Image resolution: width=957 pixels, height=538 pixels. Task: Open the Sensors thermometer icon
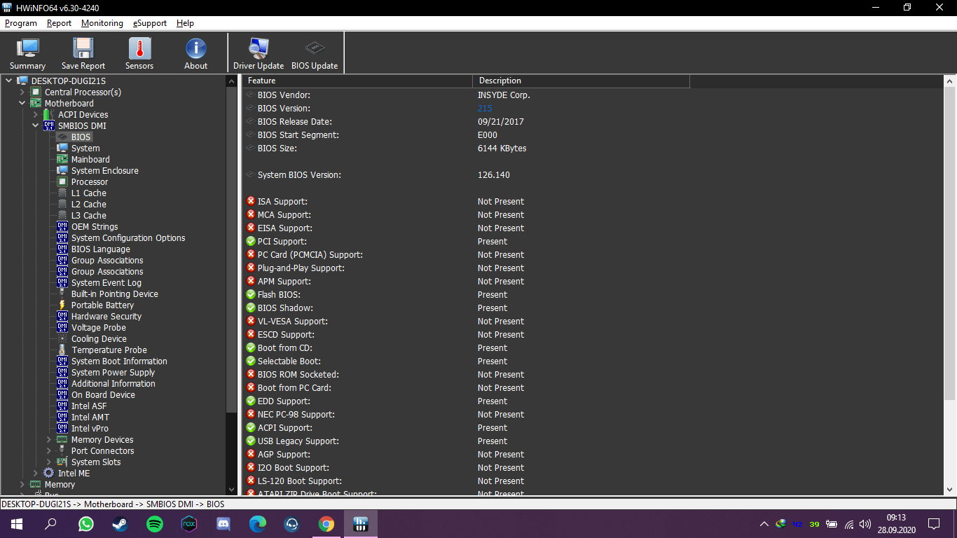139,53
